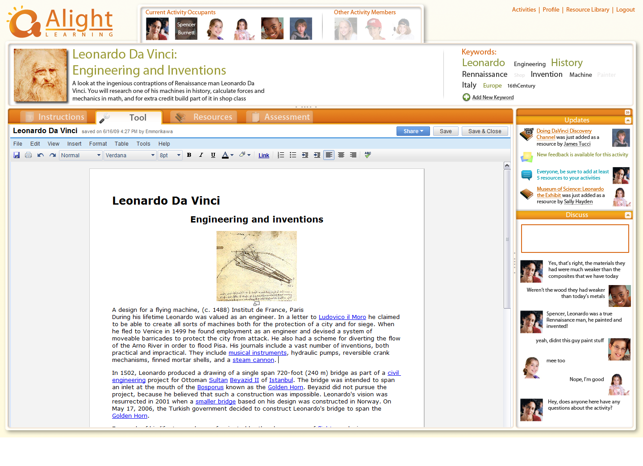Open the paragraph style dropdown showing Normal
The height and width of the screenshot is (466, 643).
pyautogui.click(x=81, y=155)
